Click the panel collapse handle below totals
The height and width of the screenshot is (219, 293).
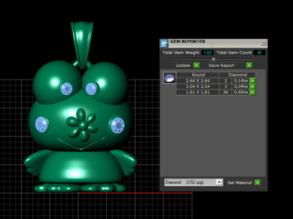click(214, 59)
